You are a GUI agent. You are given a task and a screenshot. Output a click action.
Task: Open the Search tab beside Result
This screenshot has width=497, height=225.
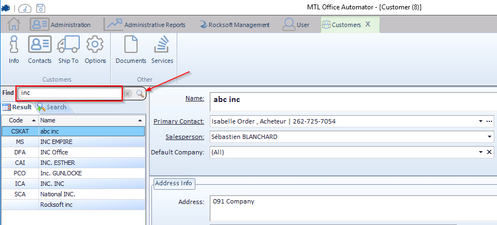tap(52, 107)
